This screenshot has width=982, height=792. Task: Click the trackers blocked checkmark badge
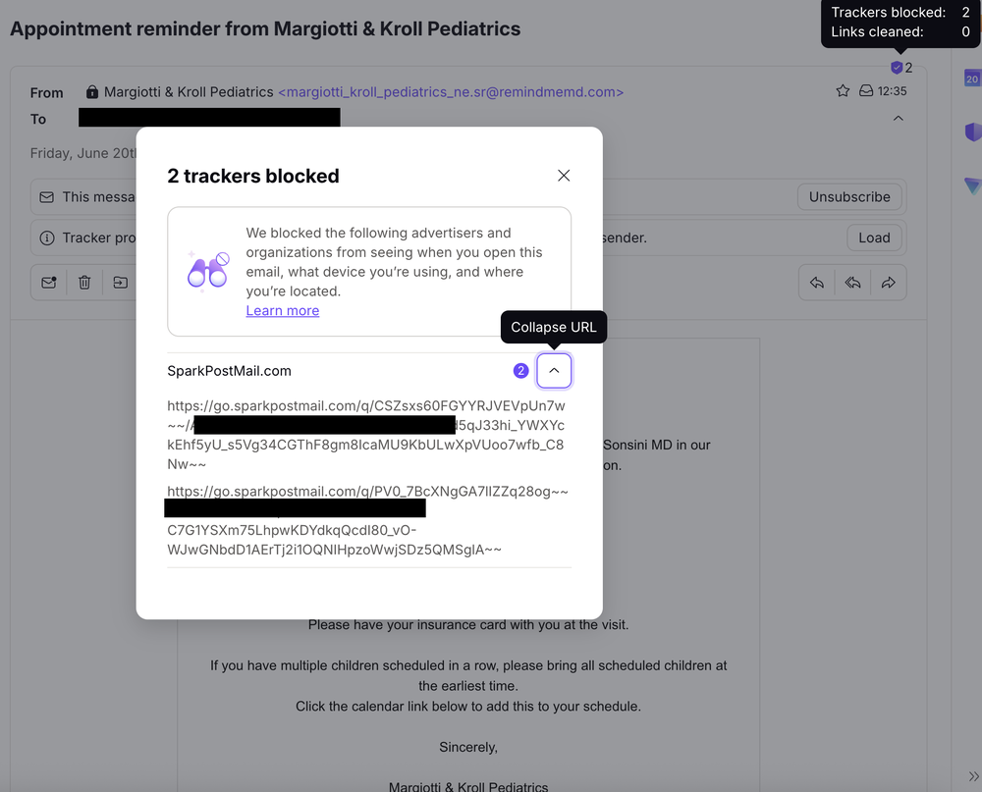[x=897, y=67]
